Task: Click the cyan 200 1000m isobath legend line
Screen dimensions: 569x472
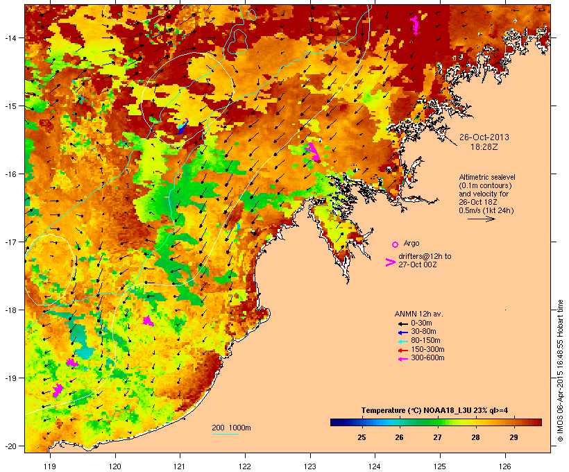Action: [x=226, y=434]
